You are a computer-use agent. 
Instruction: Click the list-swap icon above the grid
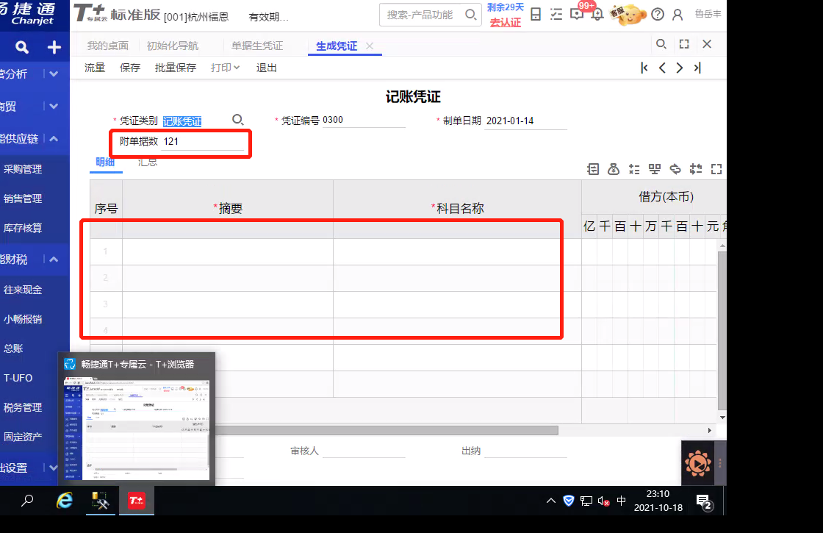(593, 169)
